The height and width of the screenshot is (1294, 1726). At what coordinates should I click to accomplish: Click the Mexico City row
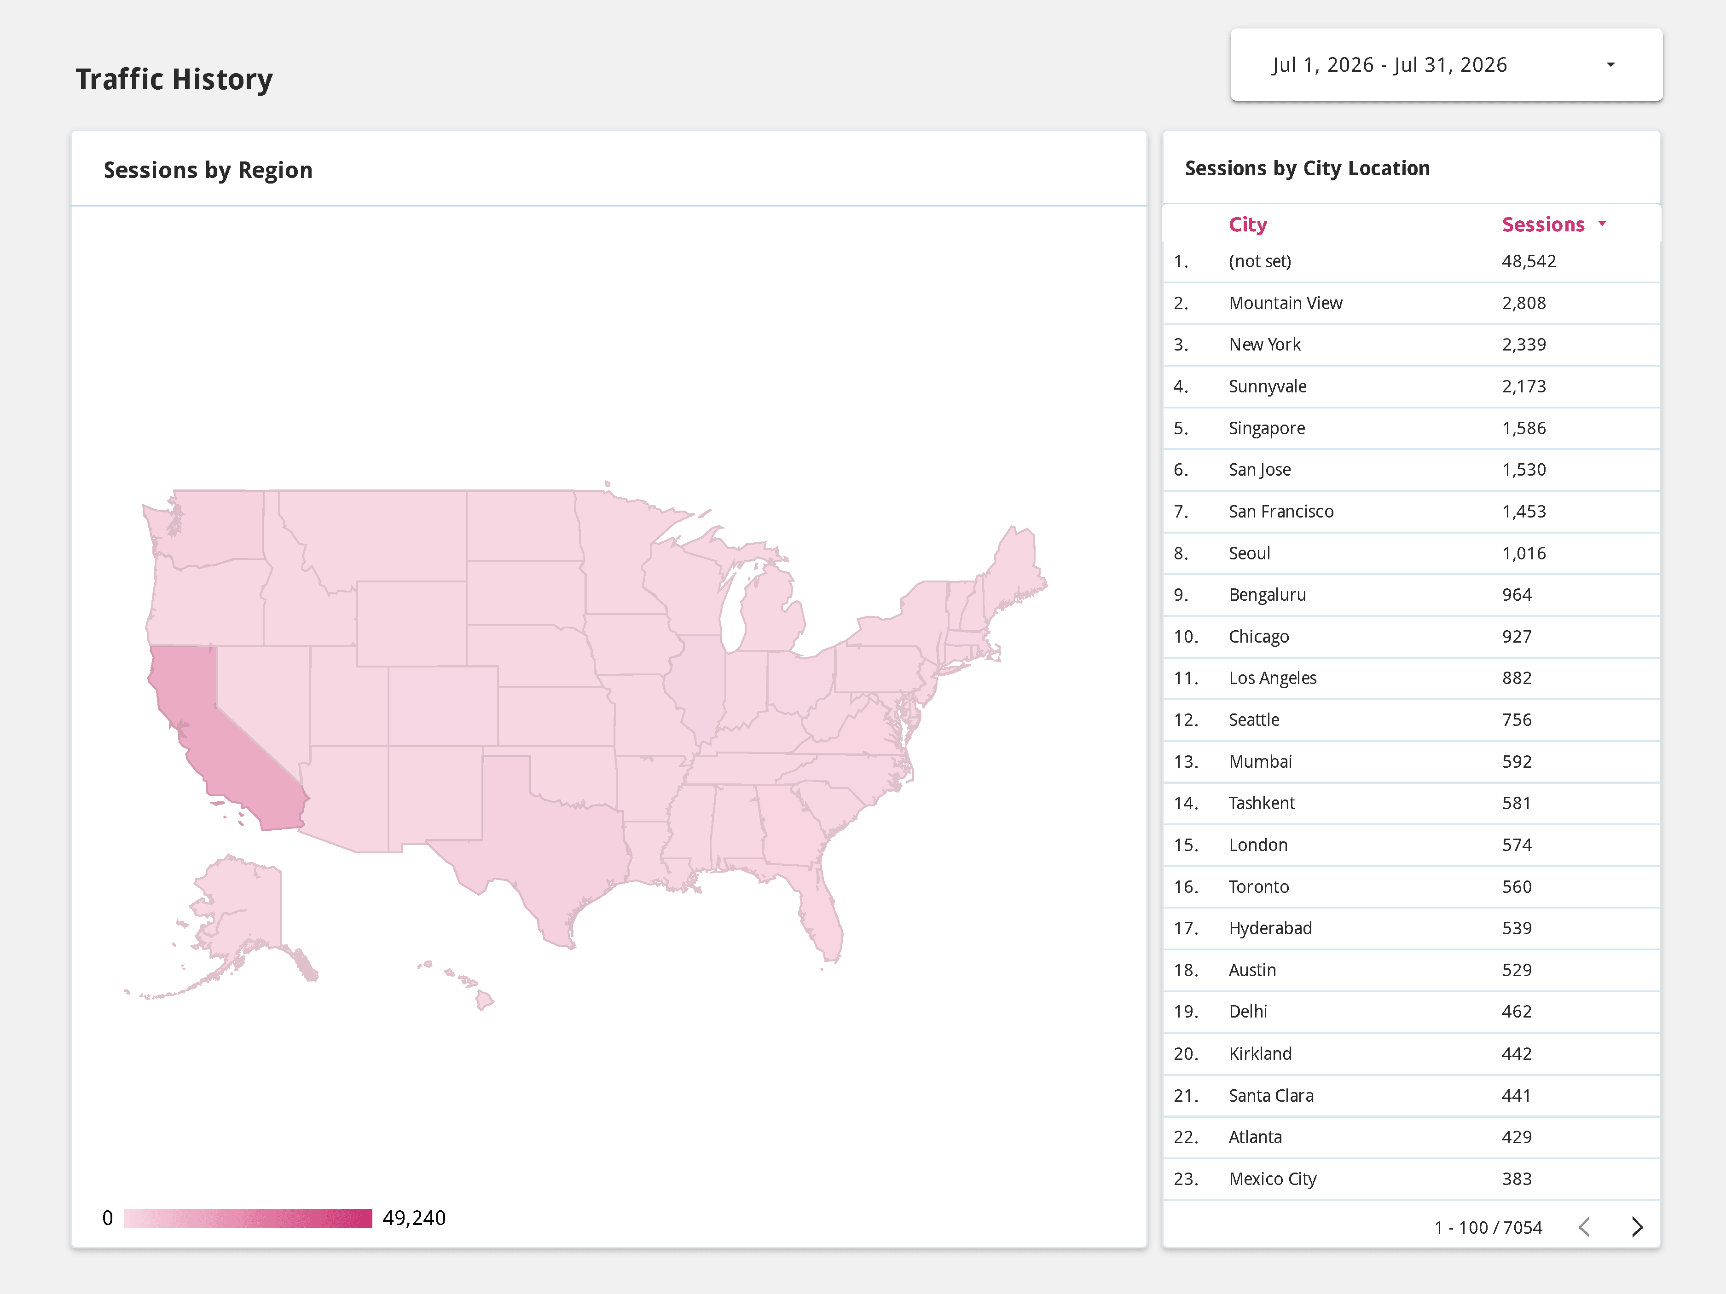point(1412,1179)
